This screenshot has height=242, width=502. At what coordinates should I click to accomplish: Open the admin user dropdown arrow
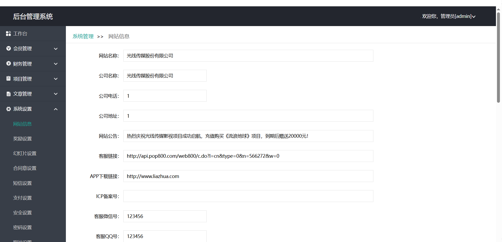[x=474, y=17]
